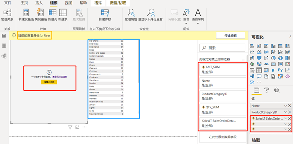Select the pie chart visual

(273, 58)
